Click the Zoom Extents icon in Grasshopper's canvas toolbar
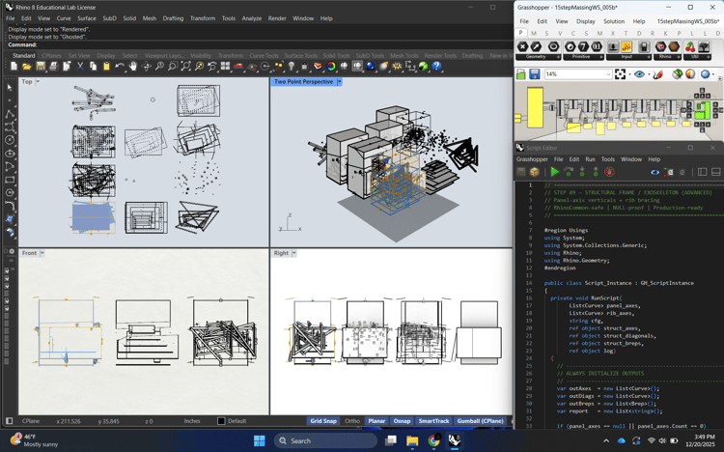 (620, 74)
